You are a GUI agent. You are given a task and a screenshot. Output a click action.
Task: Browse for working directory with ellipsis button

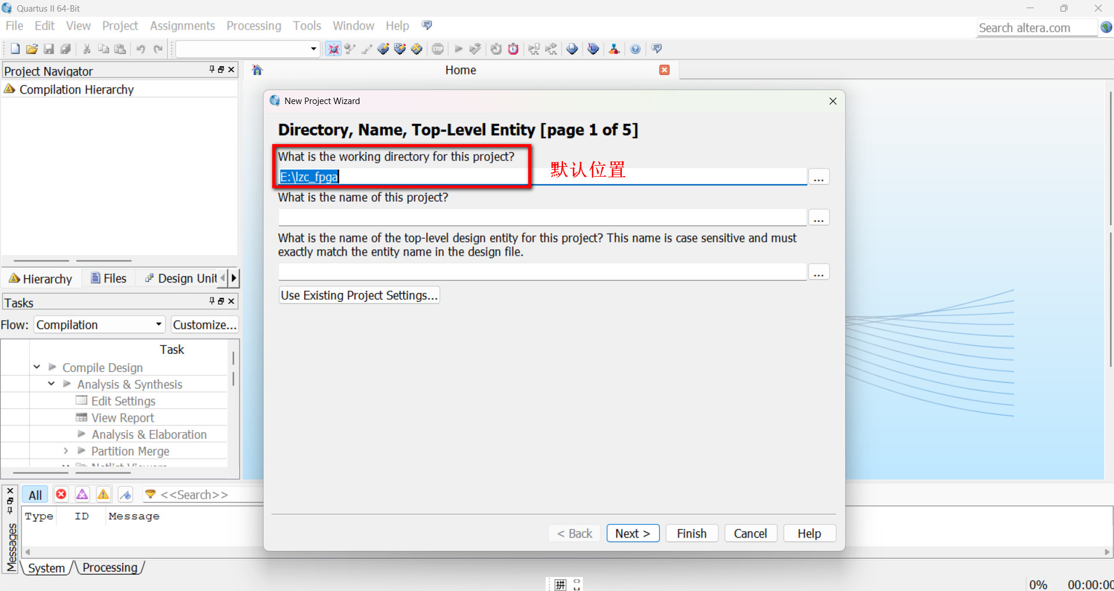[818, 177]
